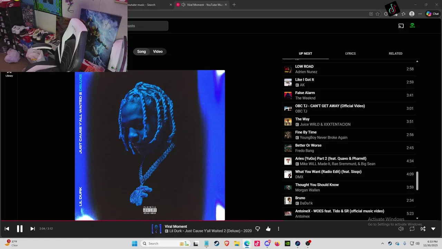Open TikTok from the taskbar
This screenshot has width=442, height=249.
tap(257, 243)
